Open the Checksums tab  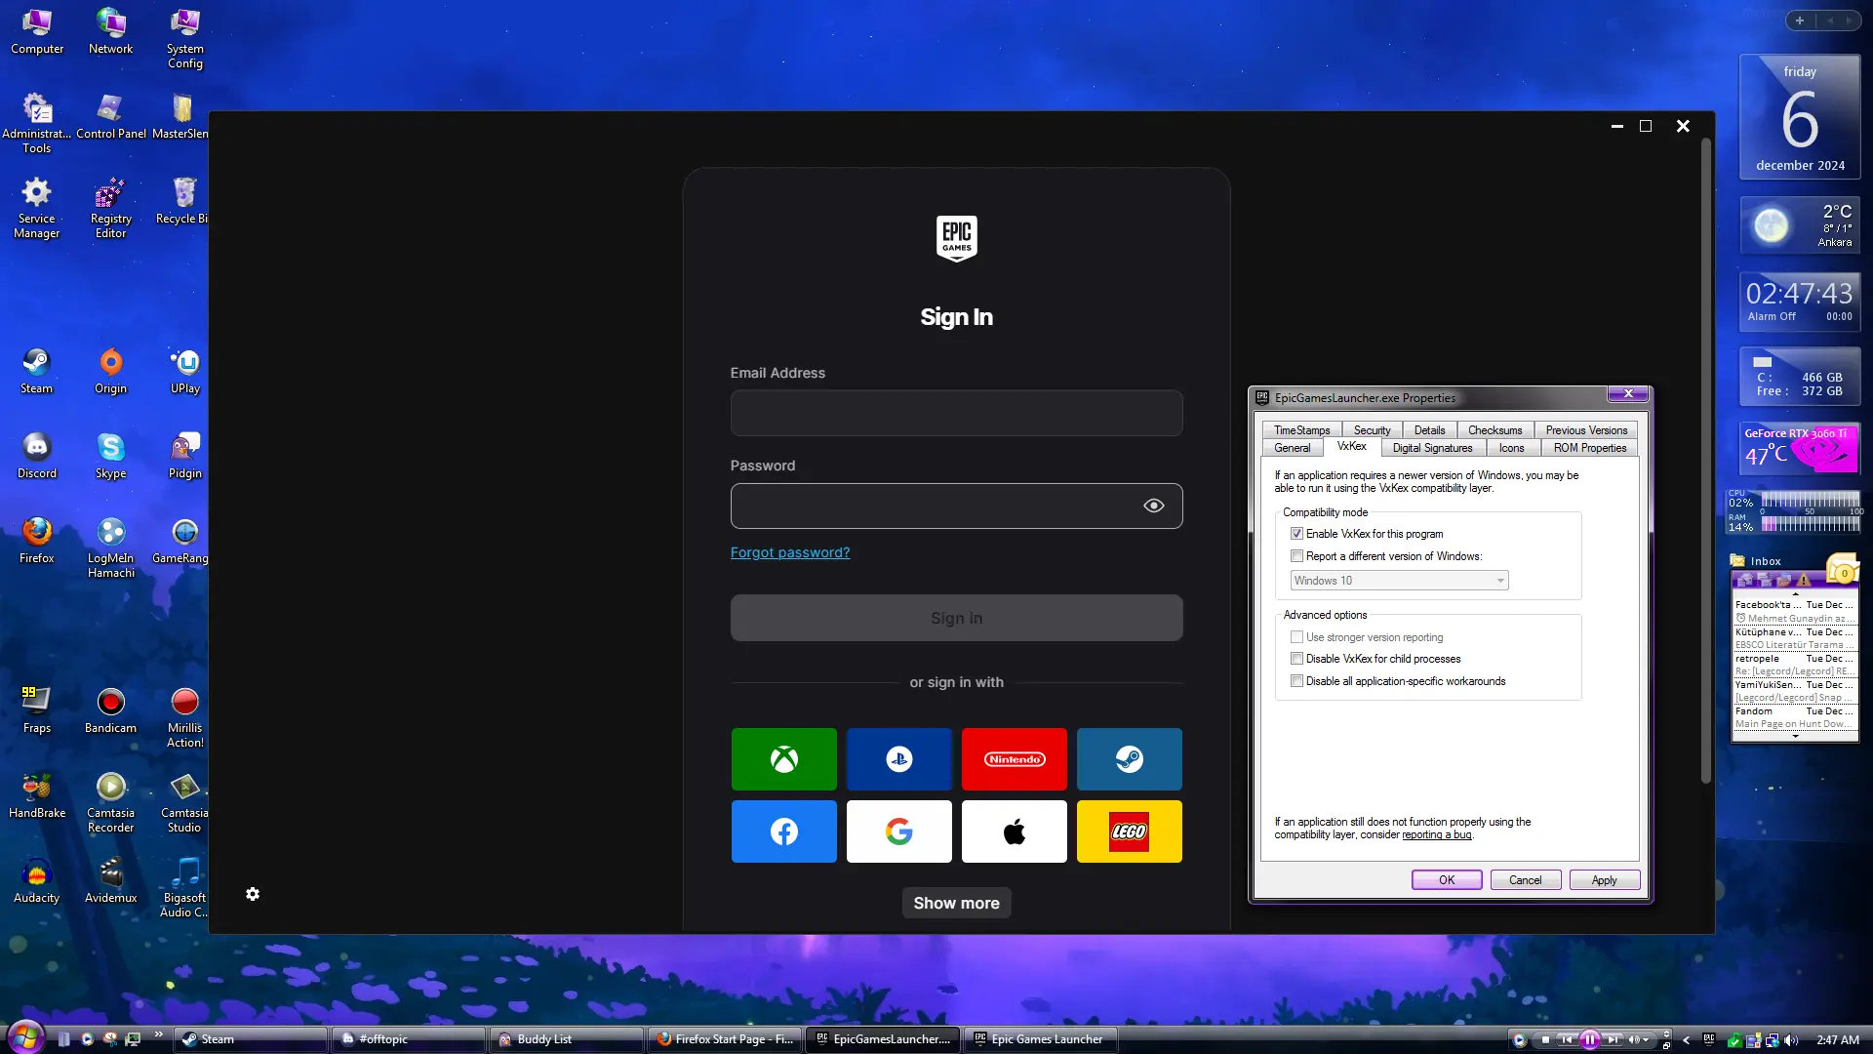click(1494, 430)
